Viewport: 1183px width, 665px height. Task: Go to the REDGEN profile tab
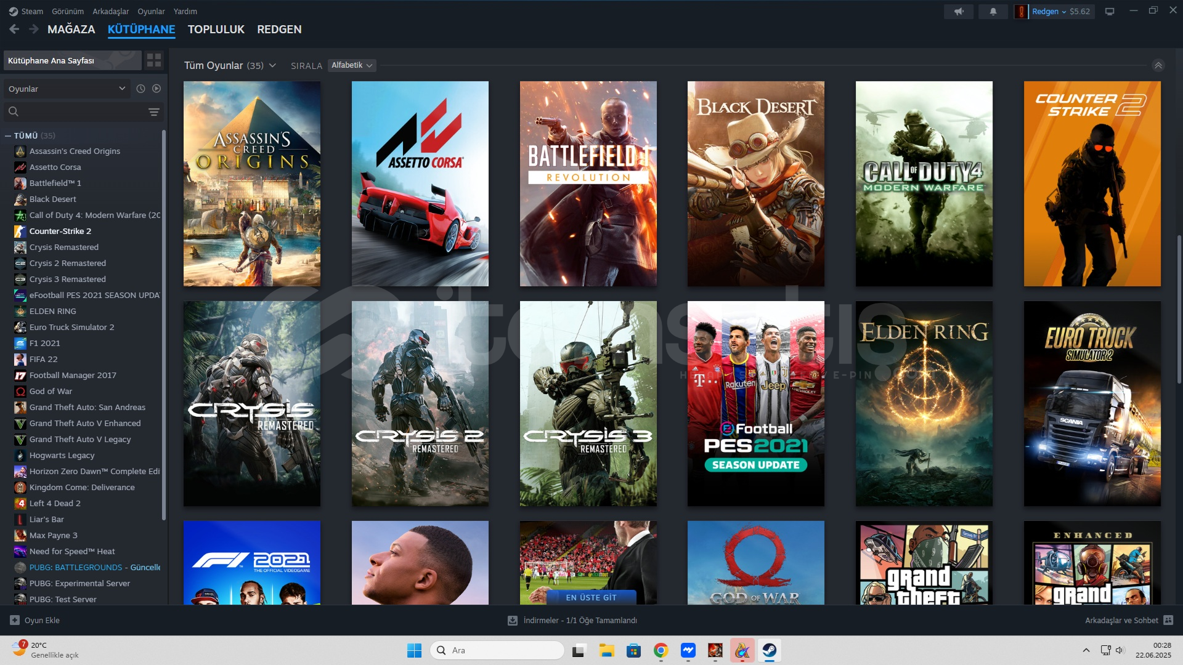[279, 29]
